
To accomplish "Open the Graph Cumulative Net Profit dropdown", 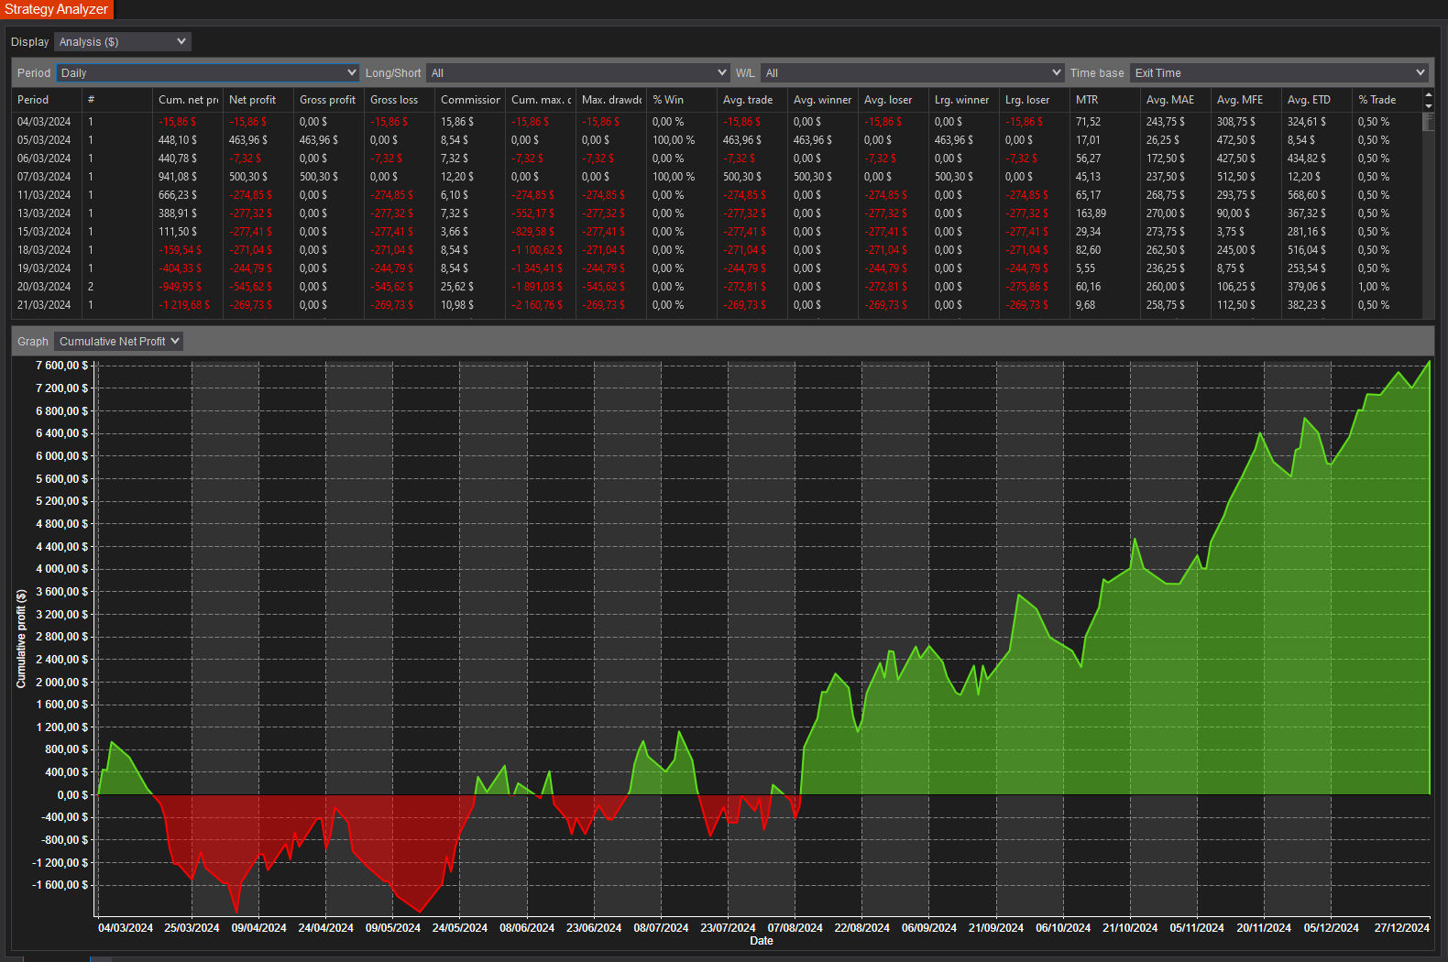I will point(118,342).
